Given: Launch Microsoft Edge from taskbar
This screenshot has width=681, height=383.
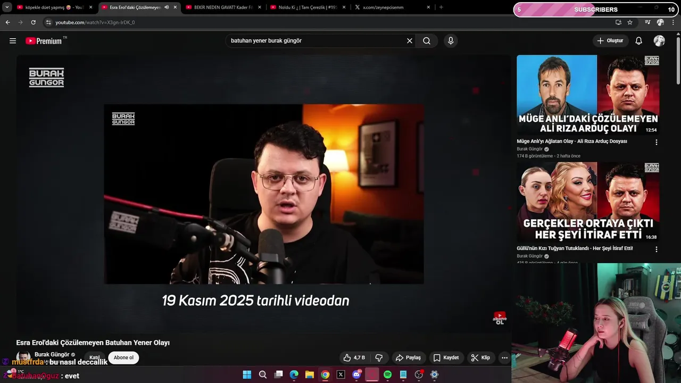Looking at the screenshot, I should click(x=294, y=374).
